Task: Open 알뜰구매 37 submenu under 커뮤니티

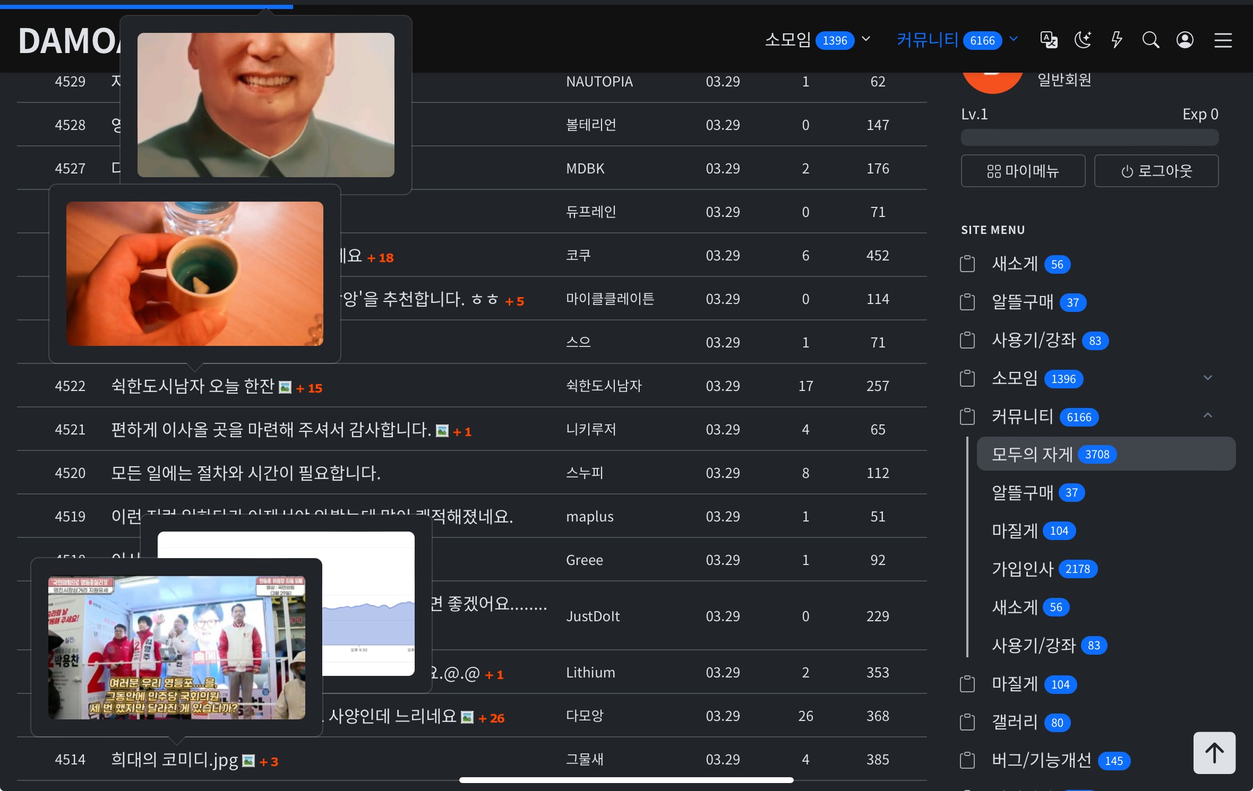Action: tap(1038, 492)
